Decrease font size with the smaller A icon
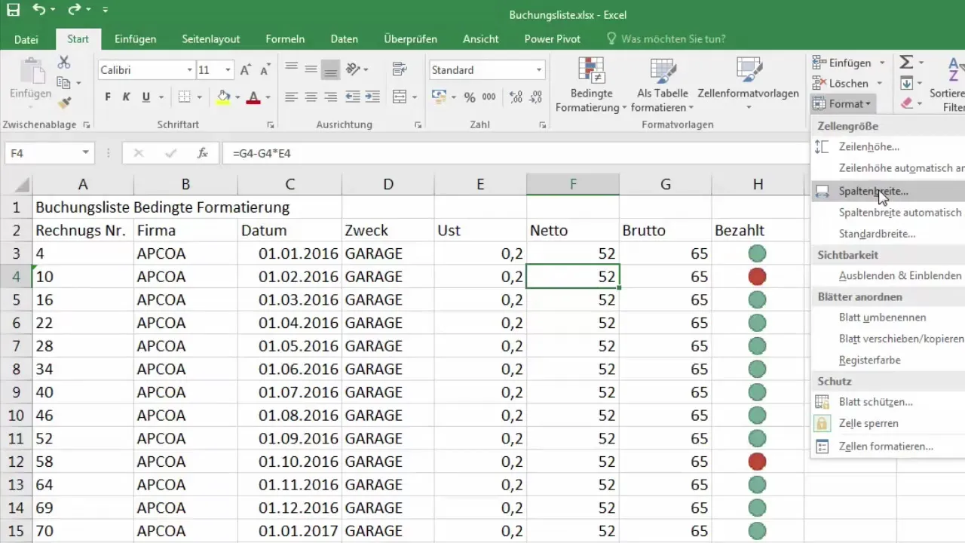965x543 pixels. (265, 70)
